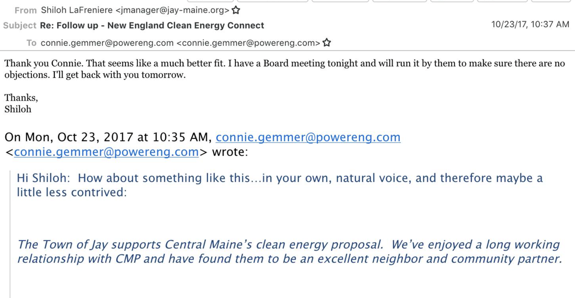Click the 'Subject' header label
The height and width of the screenshot is (298, 575).
(20, 26)
